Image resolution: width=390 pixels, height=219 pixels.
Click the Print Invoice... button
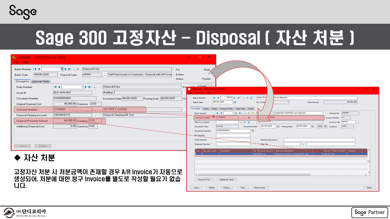pyautogui.click(x=260, y=188)
